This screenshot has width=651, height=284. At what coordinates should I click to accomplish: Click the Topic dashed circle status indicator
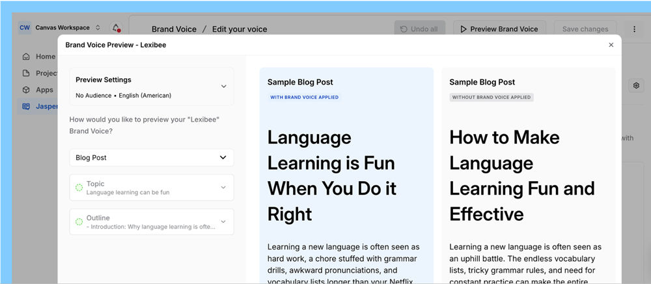point(79,188)
